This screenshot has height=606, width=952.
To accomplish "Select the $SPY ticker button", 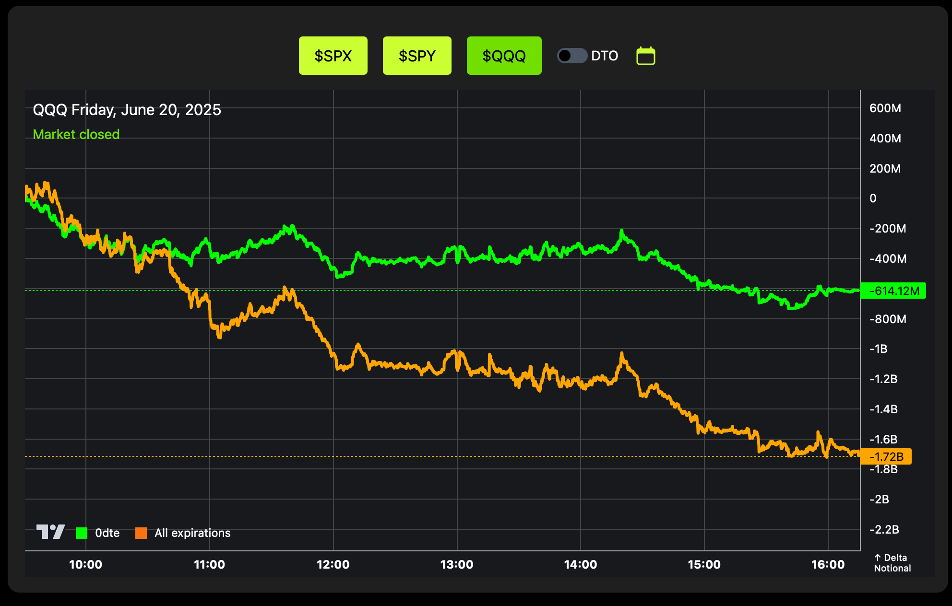I will pos(417,56).
